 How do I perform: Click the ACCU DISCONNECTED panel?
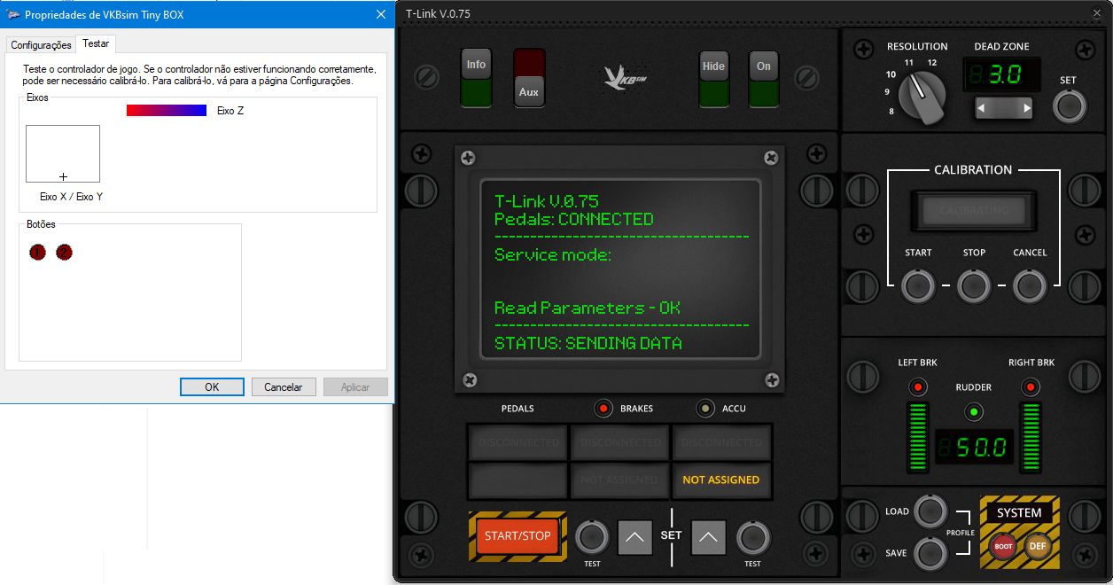pyautogui.click(x=721, y=442)
